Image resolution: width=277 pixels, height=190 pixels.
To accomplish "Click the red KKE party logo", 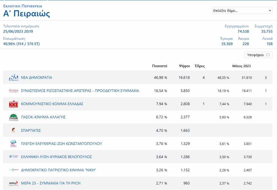I will (x=13, y=104).
